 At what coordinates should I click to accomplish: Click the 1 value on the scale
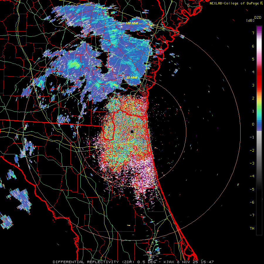253,111
